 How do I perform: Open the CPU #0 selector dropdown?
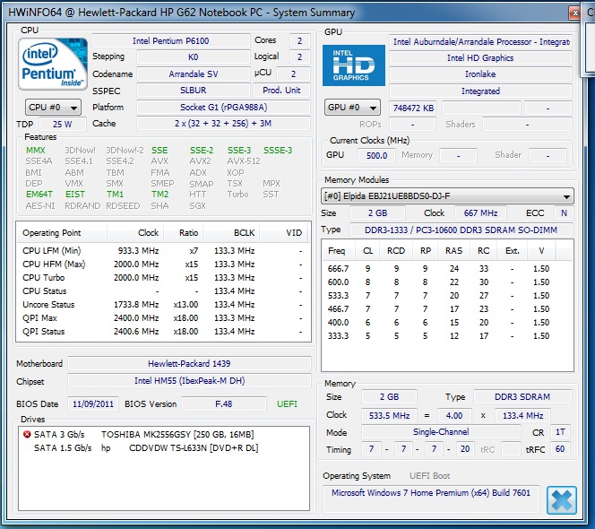pyautogui.click(x=53, y=108)
